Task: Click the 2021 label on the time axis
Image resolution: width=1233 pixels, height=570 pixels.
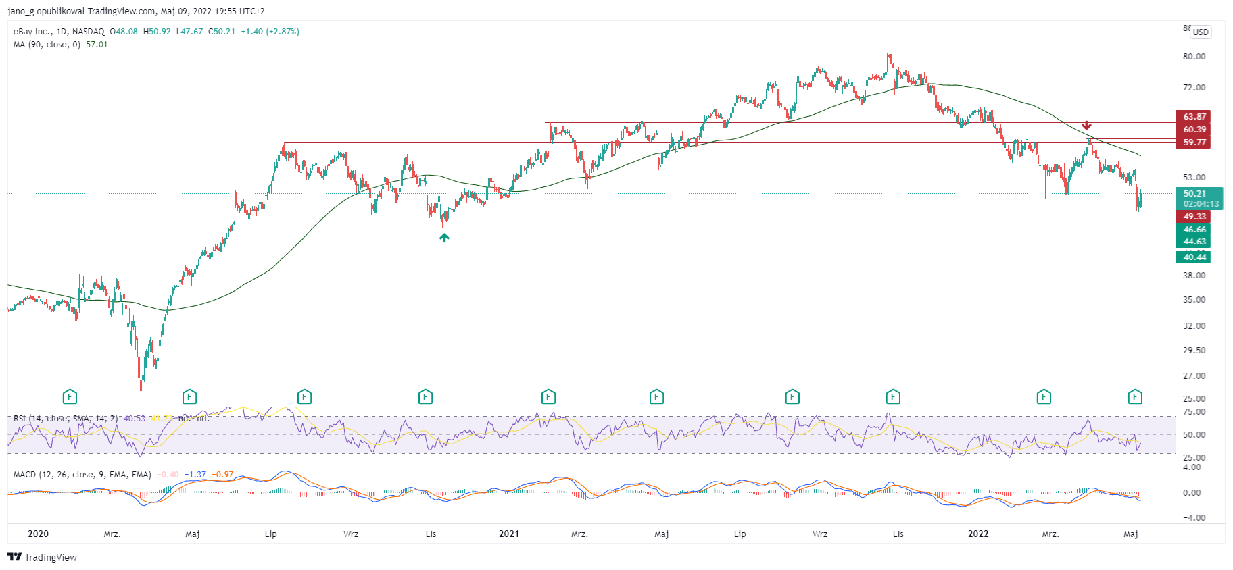Action: tap(509, 534)
